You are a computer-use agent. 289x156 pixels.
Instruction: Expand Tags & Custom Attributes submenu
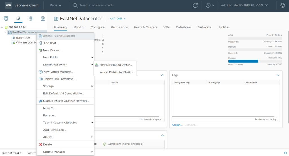click(x=65, y=123)
